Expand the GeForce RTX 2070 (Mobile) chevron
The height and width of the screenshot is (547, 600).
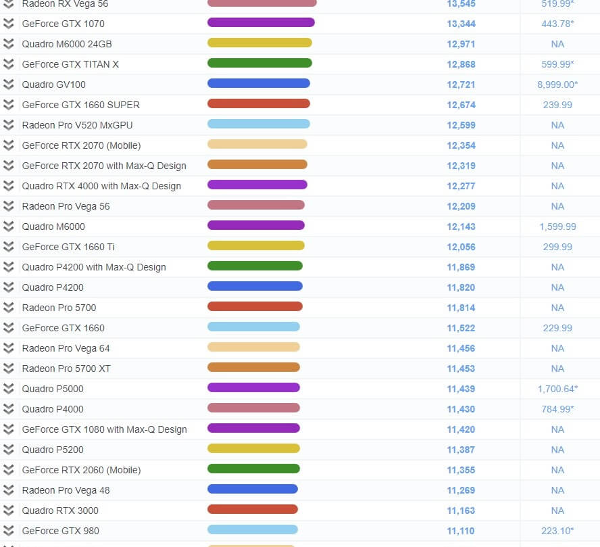point(8,145)
